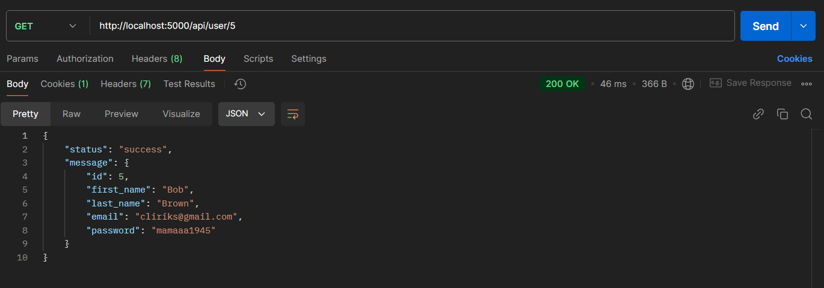
Task: Copy response link icon
Action: click(758, 114)
